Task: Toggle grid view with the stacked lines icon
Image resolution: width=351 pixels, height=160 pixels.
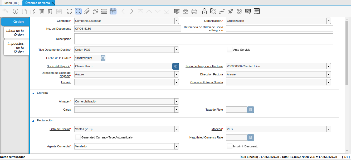Action: (x=104, y=11)
